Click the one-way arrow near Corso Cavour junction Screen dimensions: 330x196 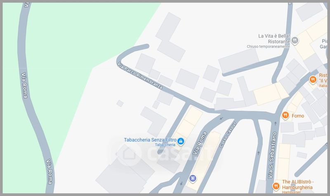(x=221, y=119)
